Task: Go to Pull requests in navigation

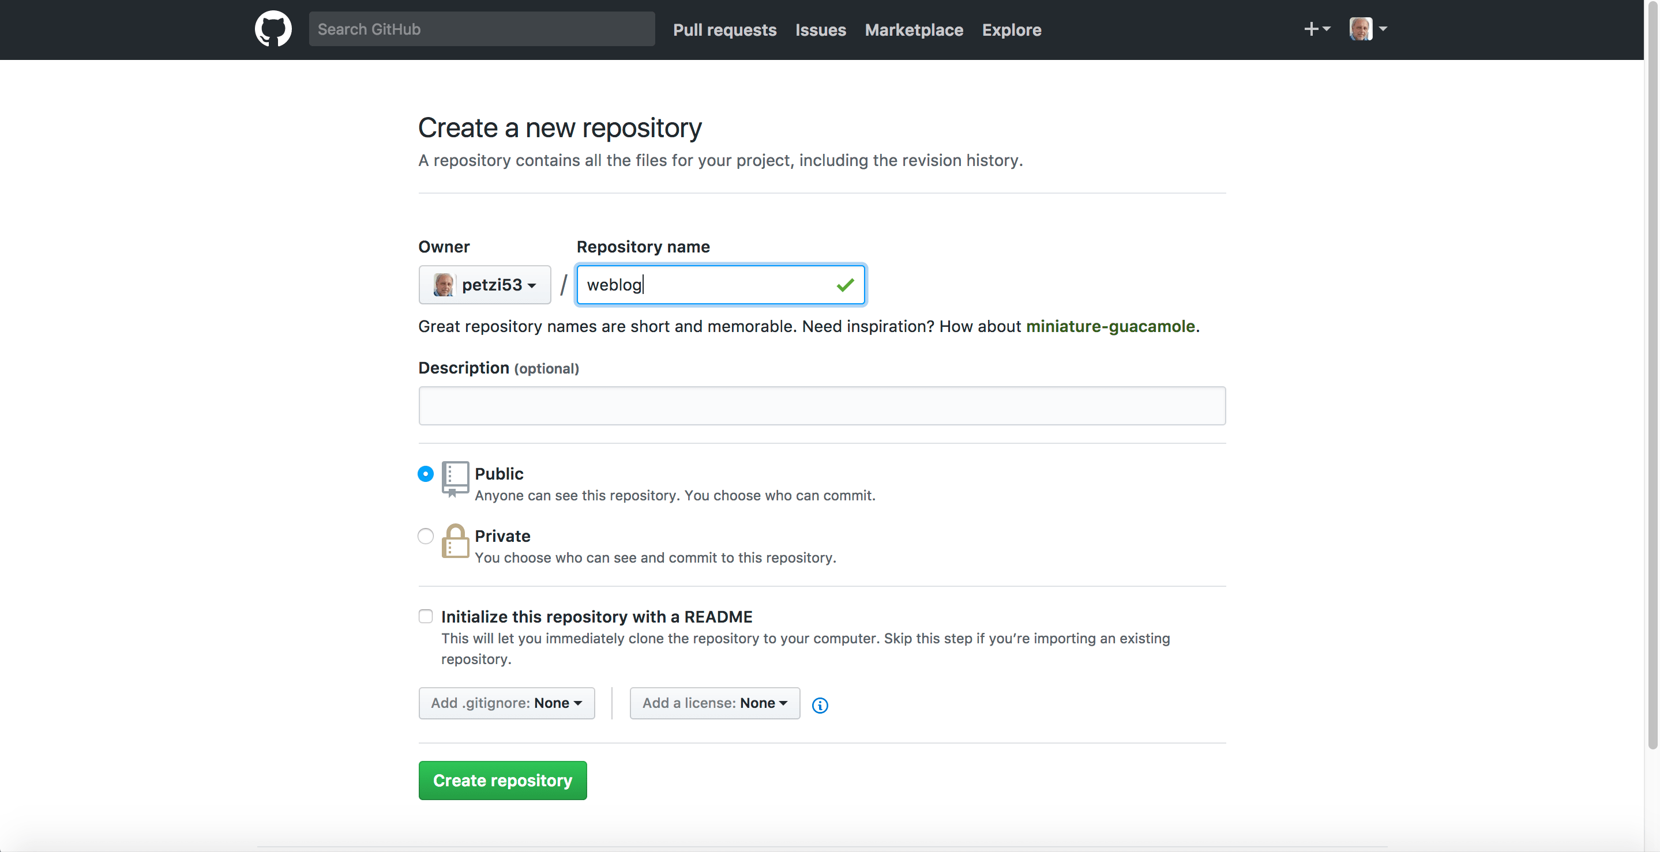Action: pyautogui.click(x=724, y=29)
